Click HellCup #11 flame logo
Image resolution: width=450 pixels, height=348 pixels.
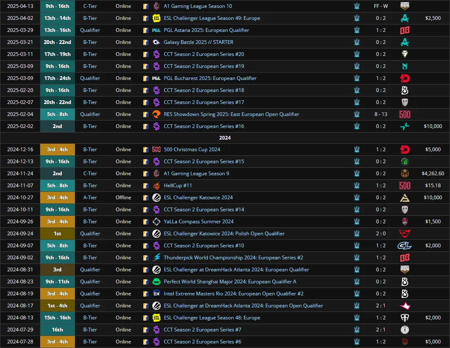156,186
